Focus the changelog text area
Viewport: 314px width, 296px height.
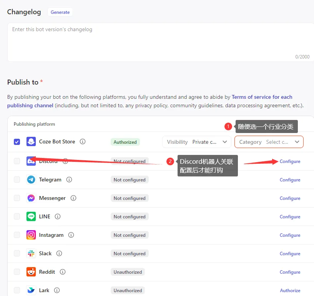(161, 42)
